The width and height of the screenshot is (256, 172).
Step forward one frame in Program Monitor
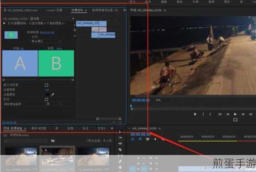click(x=243, y=114)
